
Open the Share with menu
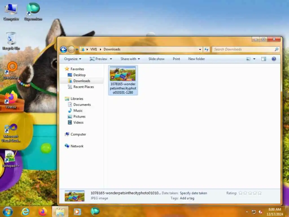[130, 59]
